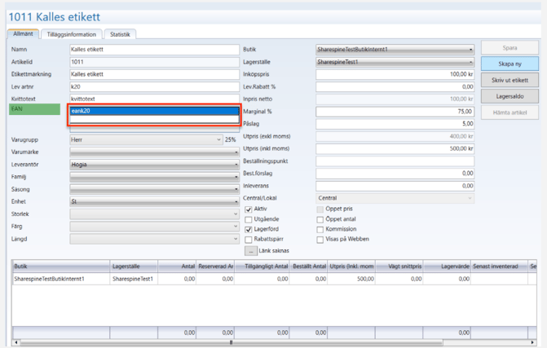Check the Öppet antal checkbox
The height and width of the screenshot is (348, 547).
point(320,220)
